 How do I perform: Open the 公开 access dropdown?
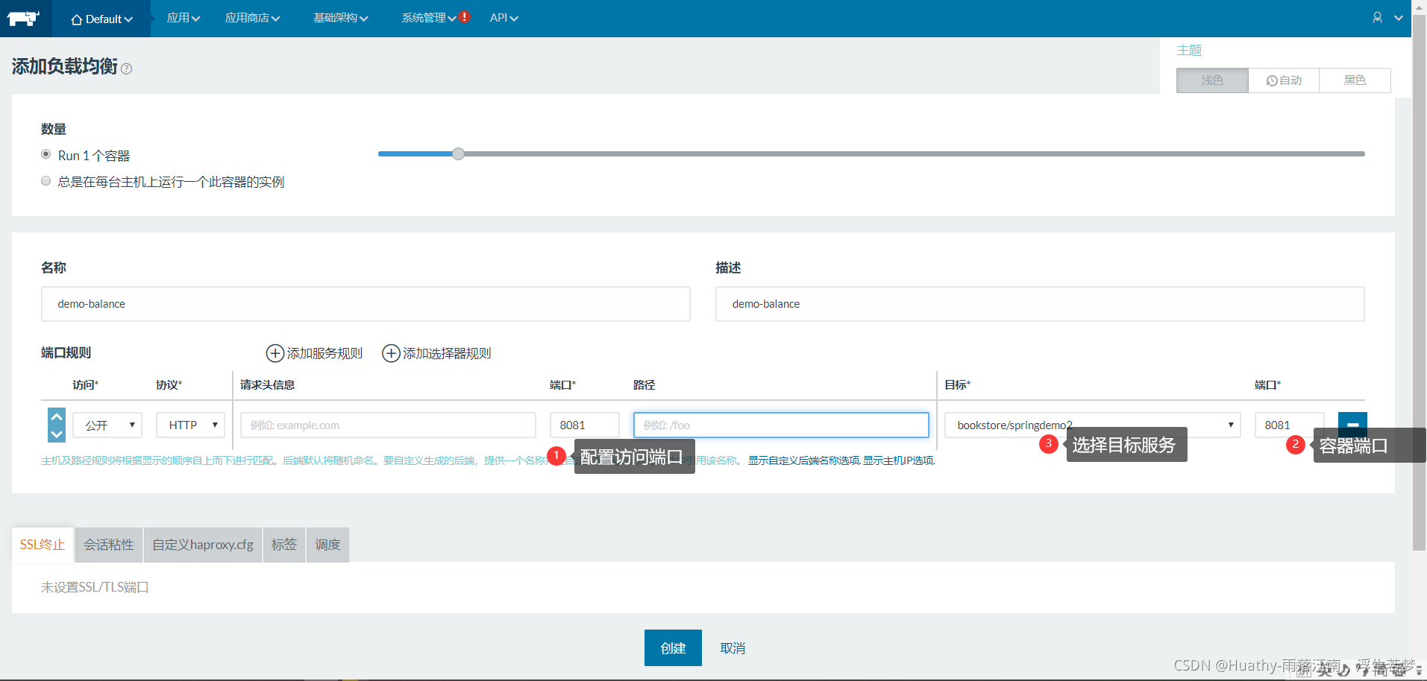pyautogui.click(x=107, y=425)
